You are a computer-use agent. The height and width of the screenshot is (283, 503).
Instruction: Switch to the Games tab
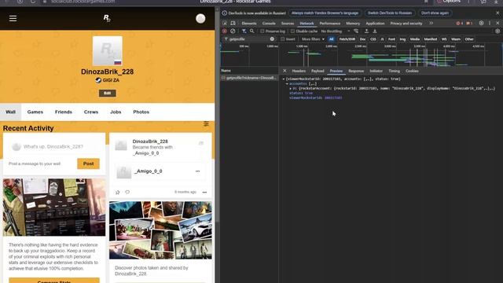point(35,112)
